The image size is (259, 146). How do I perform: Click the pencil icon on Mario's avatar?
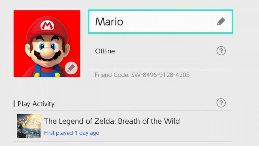[x=71, y=68]
